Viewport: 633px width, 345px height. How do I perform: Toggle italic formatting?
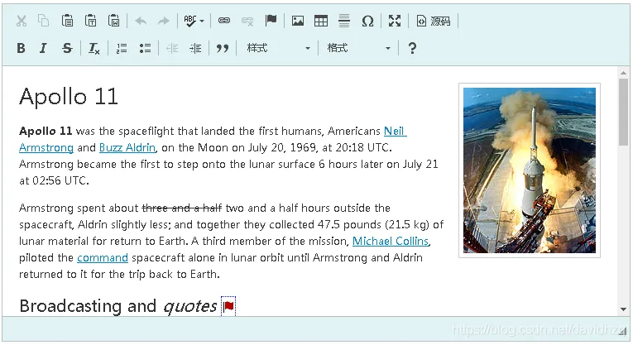[x=43, y=49]
